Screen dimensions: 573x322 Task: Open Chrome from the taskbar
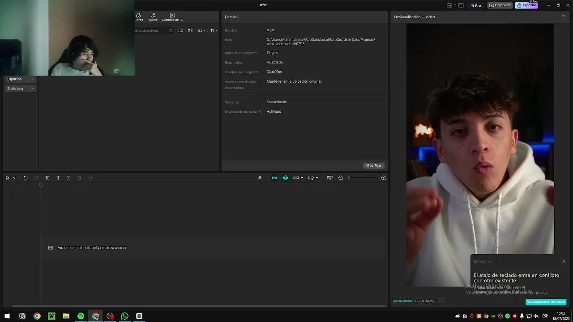(x=37, y=316)
